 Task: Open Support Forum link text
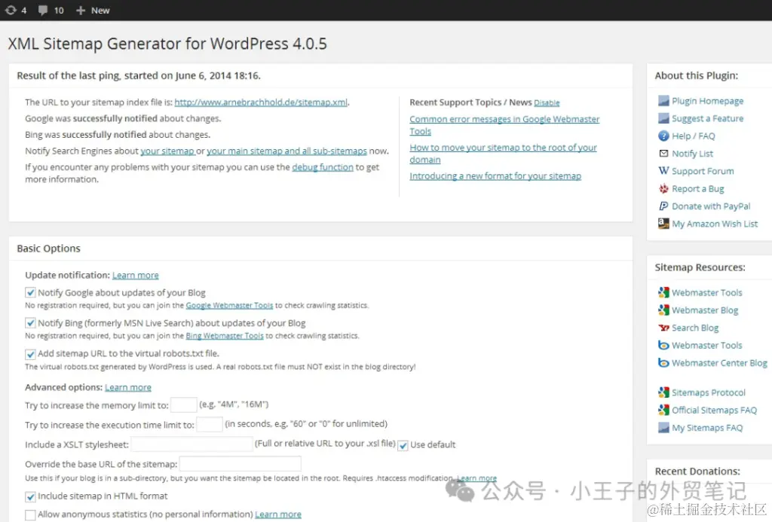[x=703, y=171]
